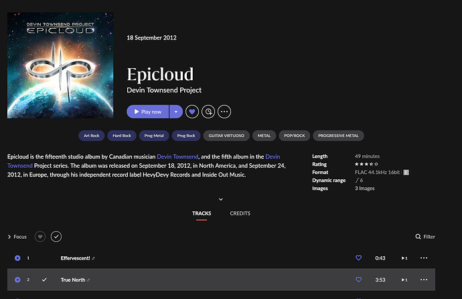
Task: Switch to the TRACKS tab
Action: [x=202, y=213]
